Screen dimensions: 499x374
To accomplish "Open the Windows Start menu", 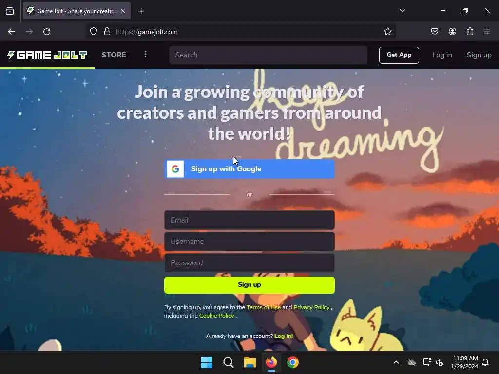I will [x=207, y=362].
